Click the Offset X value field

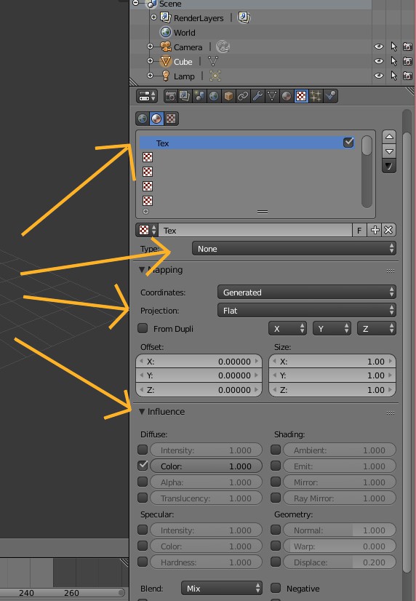[x=199, y=362]
